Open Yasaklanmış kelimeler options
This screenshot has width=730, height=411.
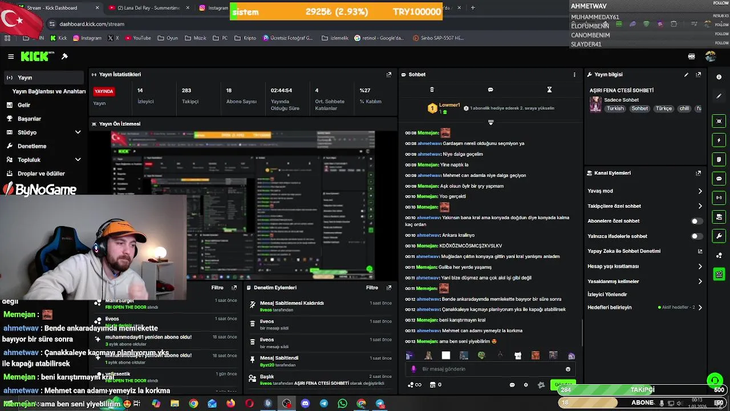(644, 281)
